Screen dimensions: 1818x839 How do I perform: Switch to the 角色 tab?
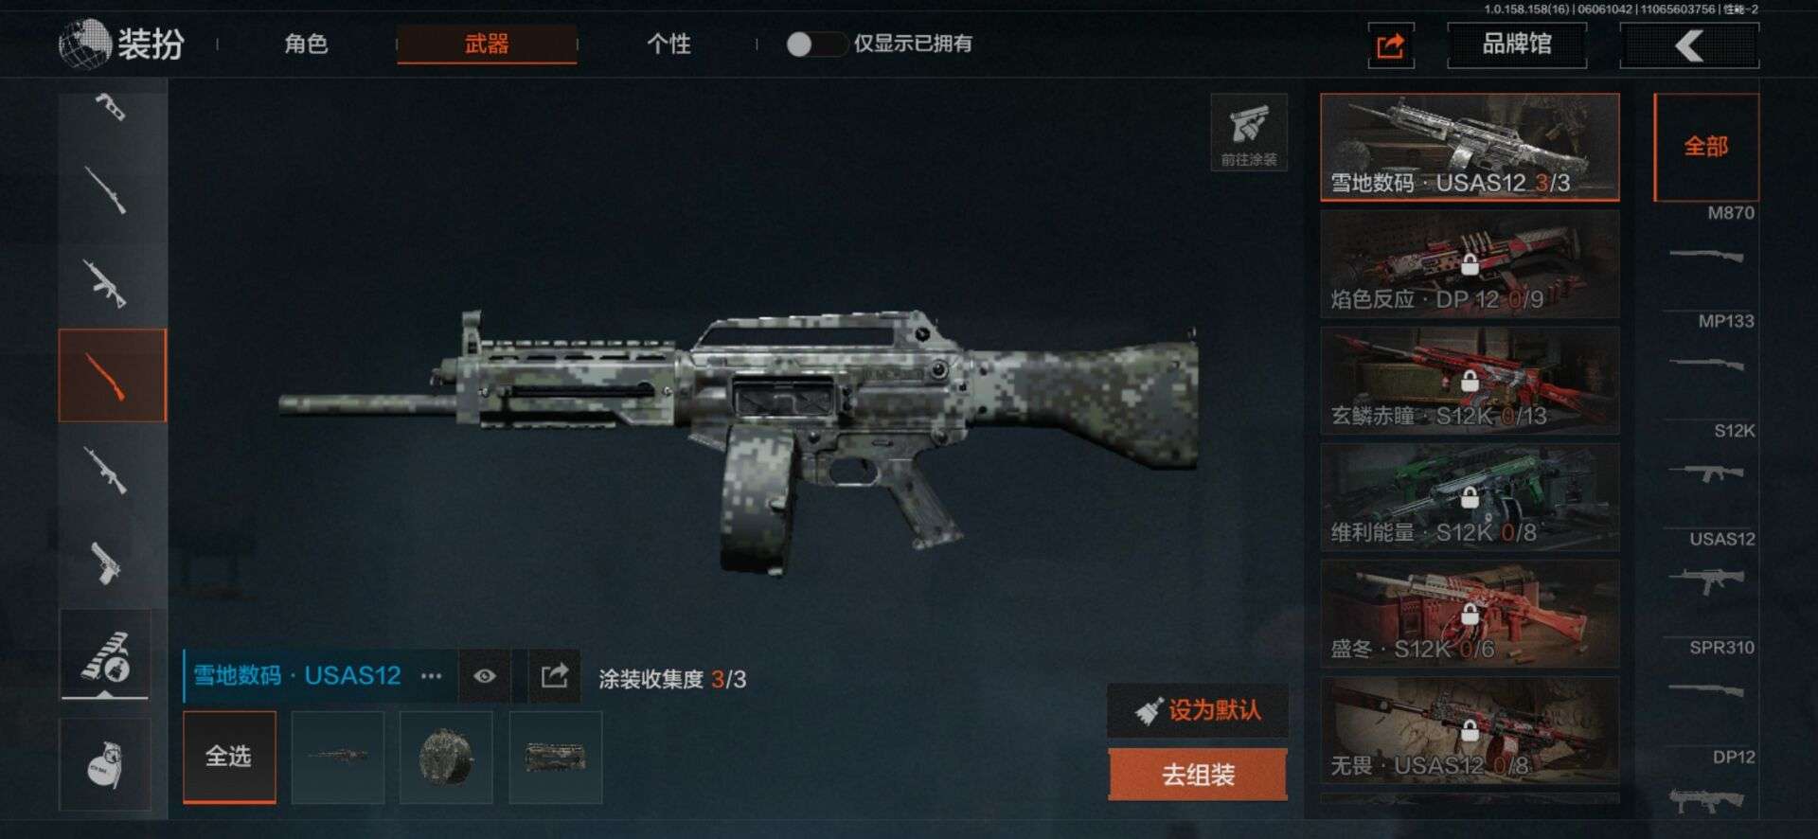pyautogui.click(x=306, y=44)
